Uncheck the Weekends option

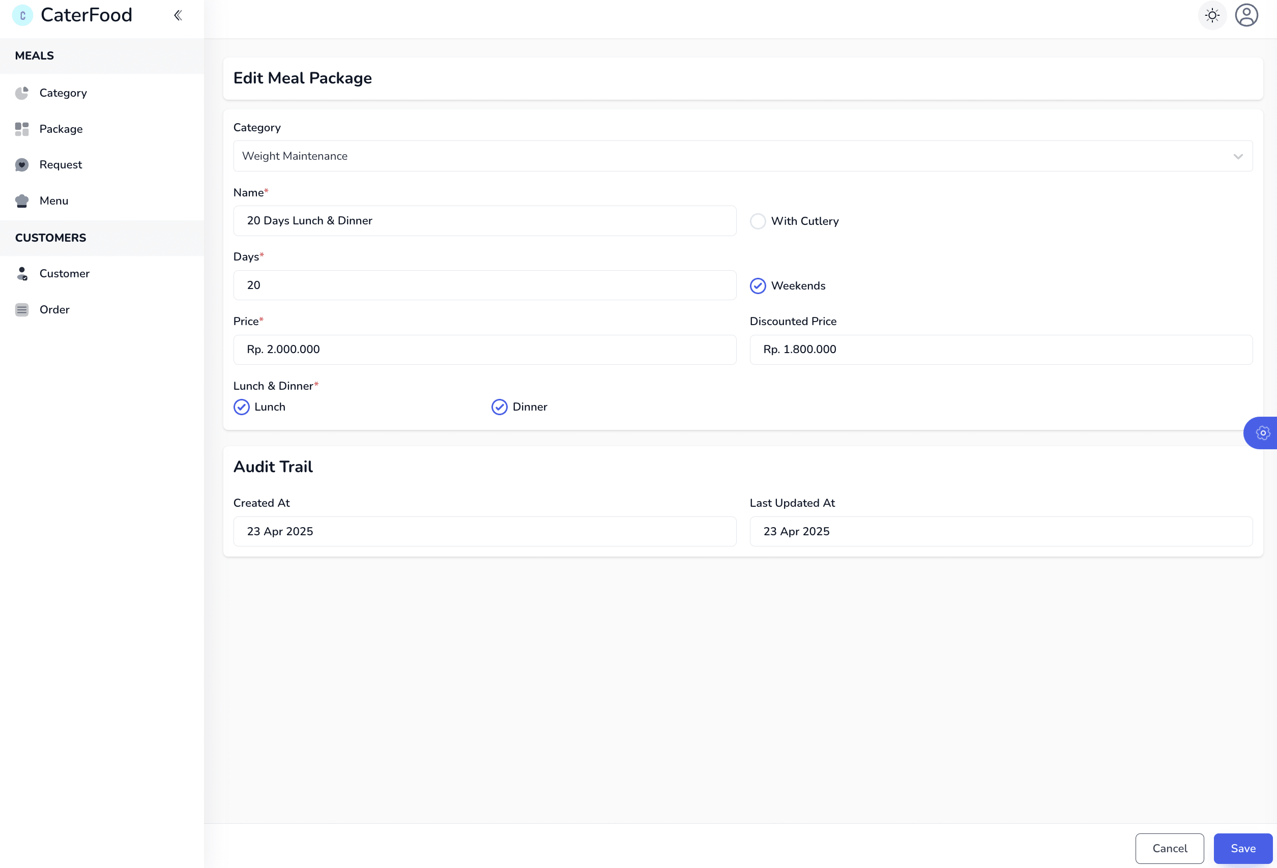click(x=757, y=285)
